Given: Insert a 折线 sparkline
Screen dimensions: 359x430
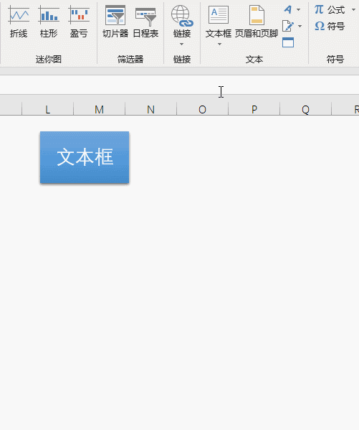Looking at the screenshot, I should coord(19,22).
